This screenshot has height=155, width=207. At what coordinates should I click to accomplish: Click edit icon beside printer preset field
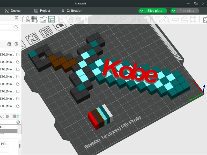(16, 27)
